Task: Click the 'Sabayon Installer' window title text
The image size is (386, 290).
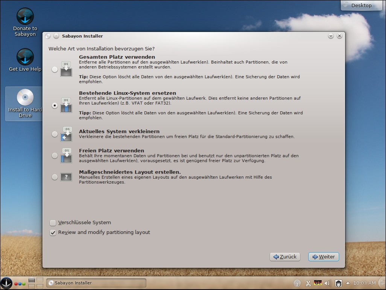Action: [82, 36]
